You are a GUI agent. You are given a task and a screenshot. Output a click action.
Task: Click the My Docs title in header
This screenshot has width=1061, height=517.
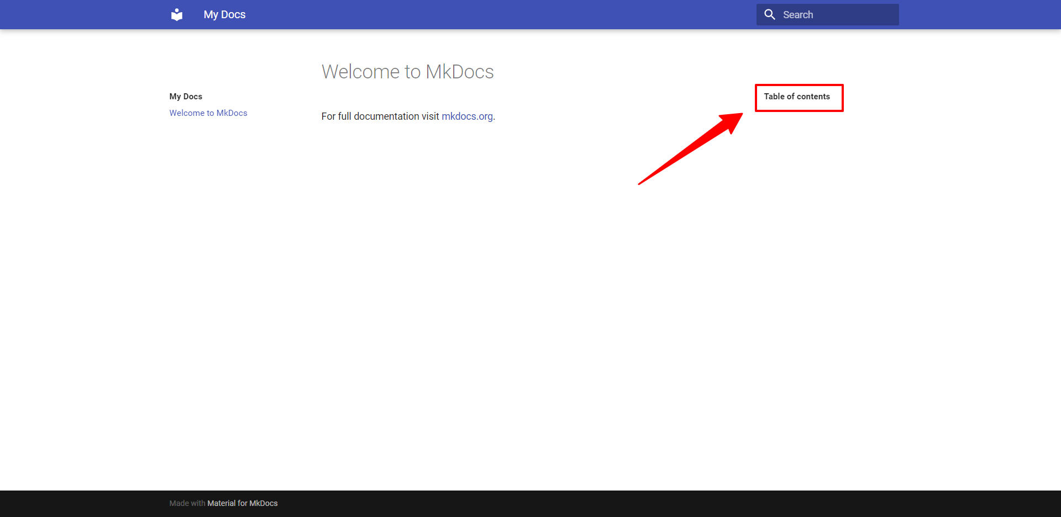pos(224,15)
